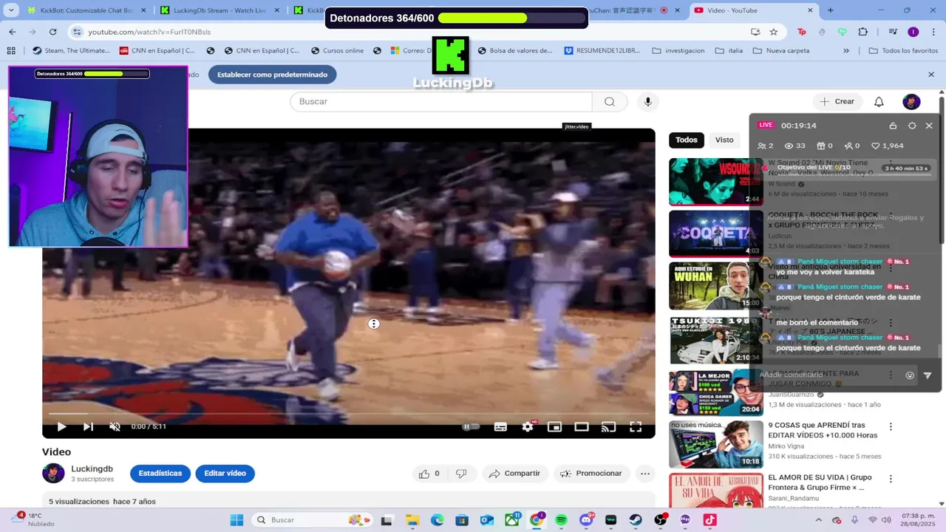This screenshot has width=946, height=532.
Task: Click the Windows taskbar Buscar box
Action: [312, 520]
